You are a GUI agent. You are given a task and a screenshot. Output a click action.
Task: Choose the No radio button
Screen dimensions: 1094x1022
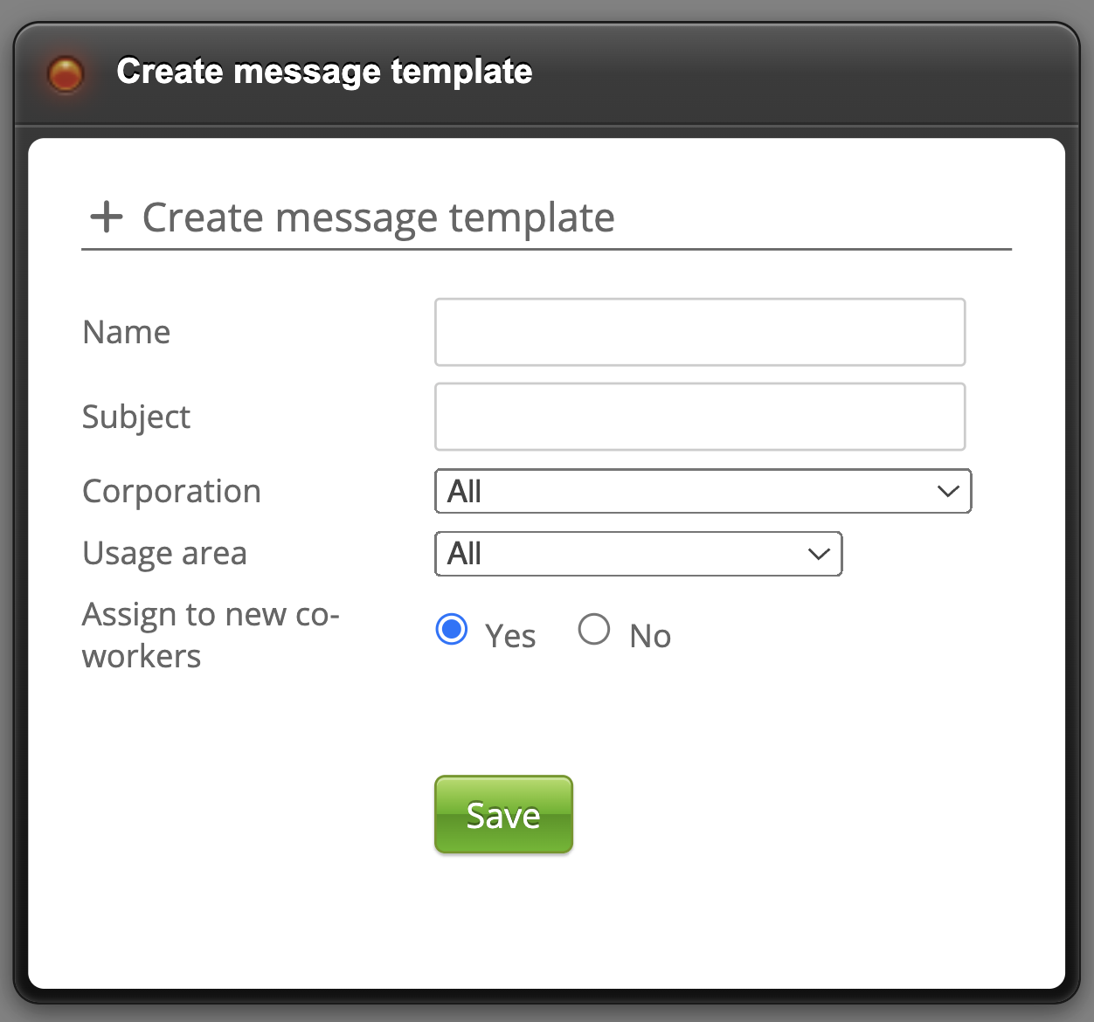[594, 629]
